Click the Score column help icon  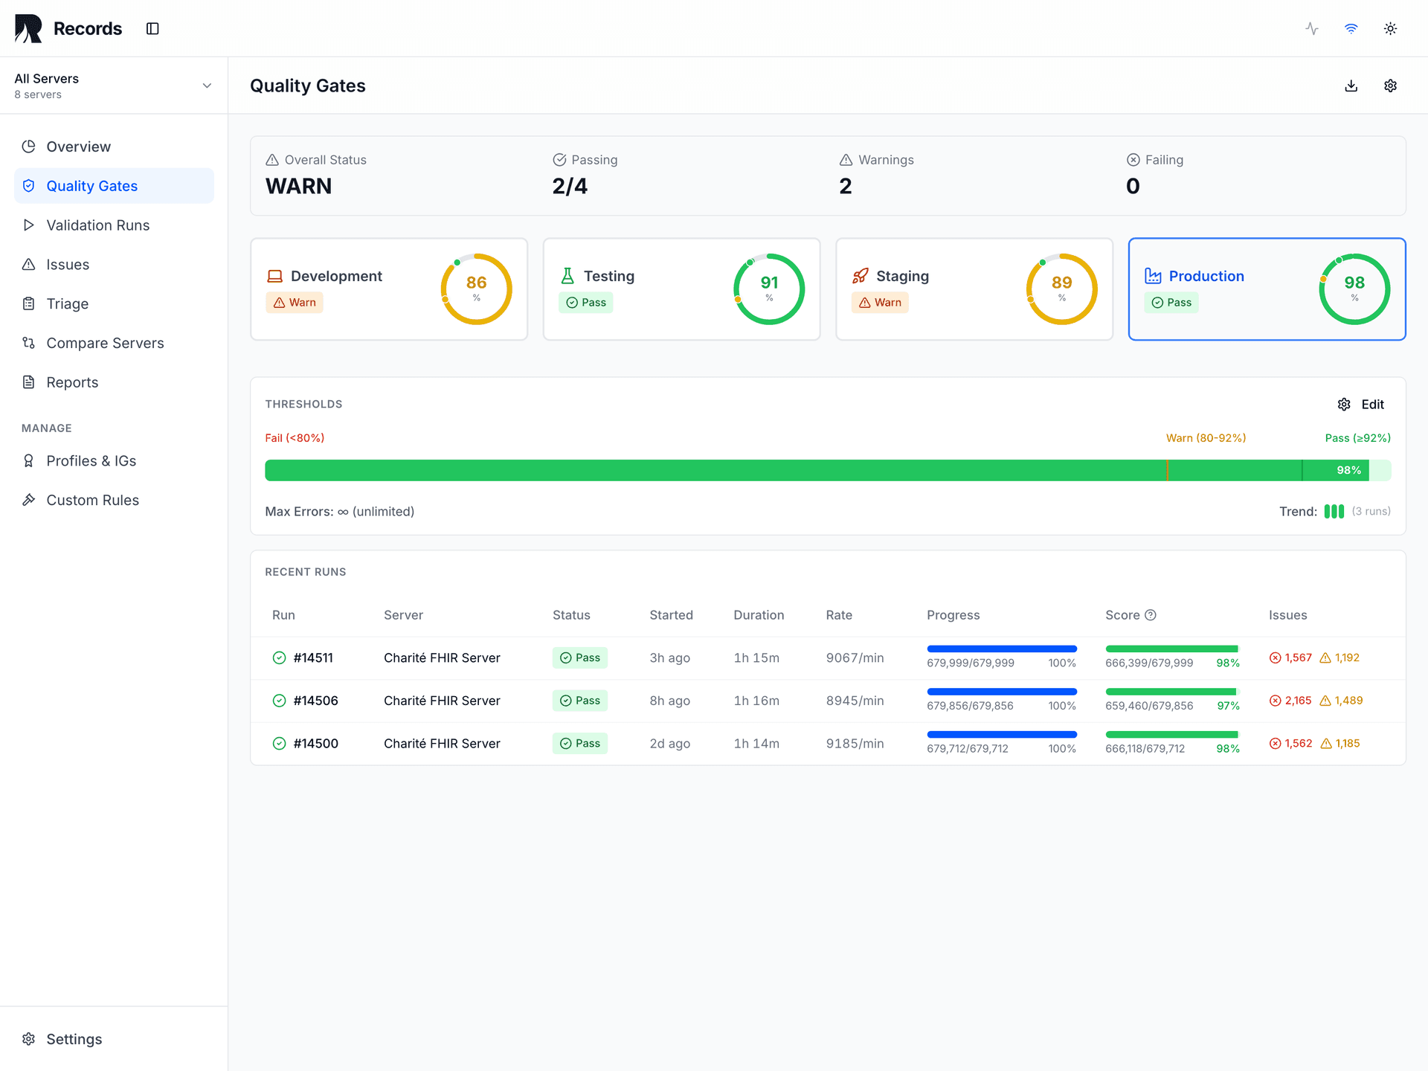(1151, 615)
